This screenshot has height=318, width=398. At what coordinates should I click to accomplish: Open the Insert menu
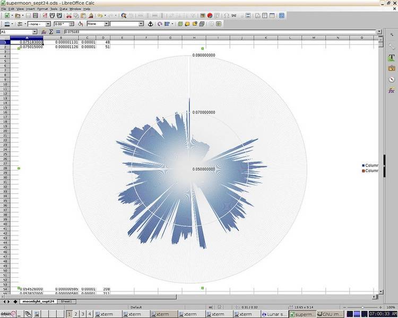pyautogui.click(x=30, y=9)
